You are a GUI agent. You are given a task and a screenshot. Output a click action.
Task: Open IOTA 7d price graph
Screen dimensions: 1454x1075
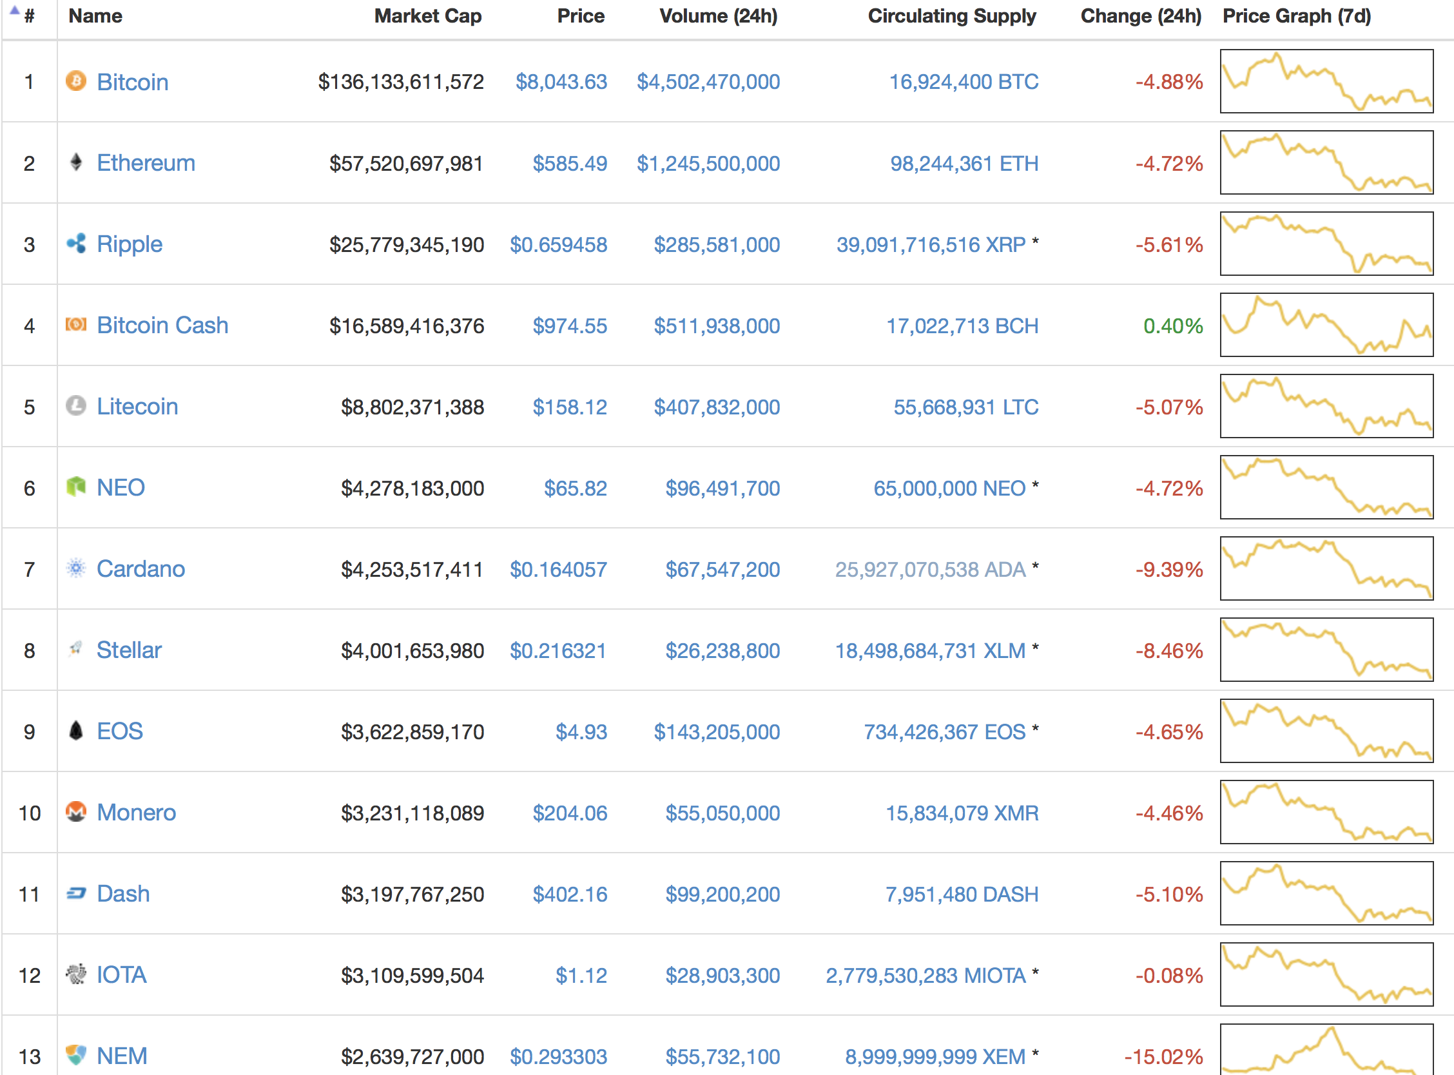tap(1326, 974)
